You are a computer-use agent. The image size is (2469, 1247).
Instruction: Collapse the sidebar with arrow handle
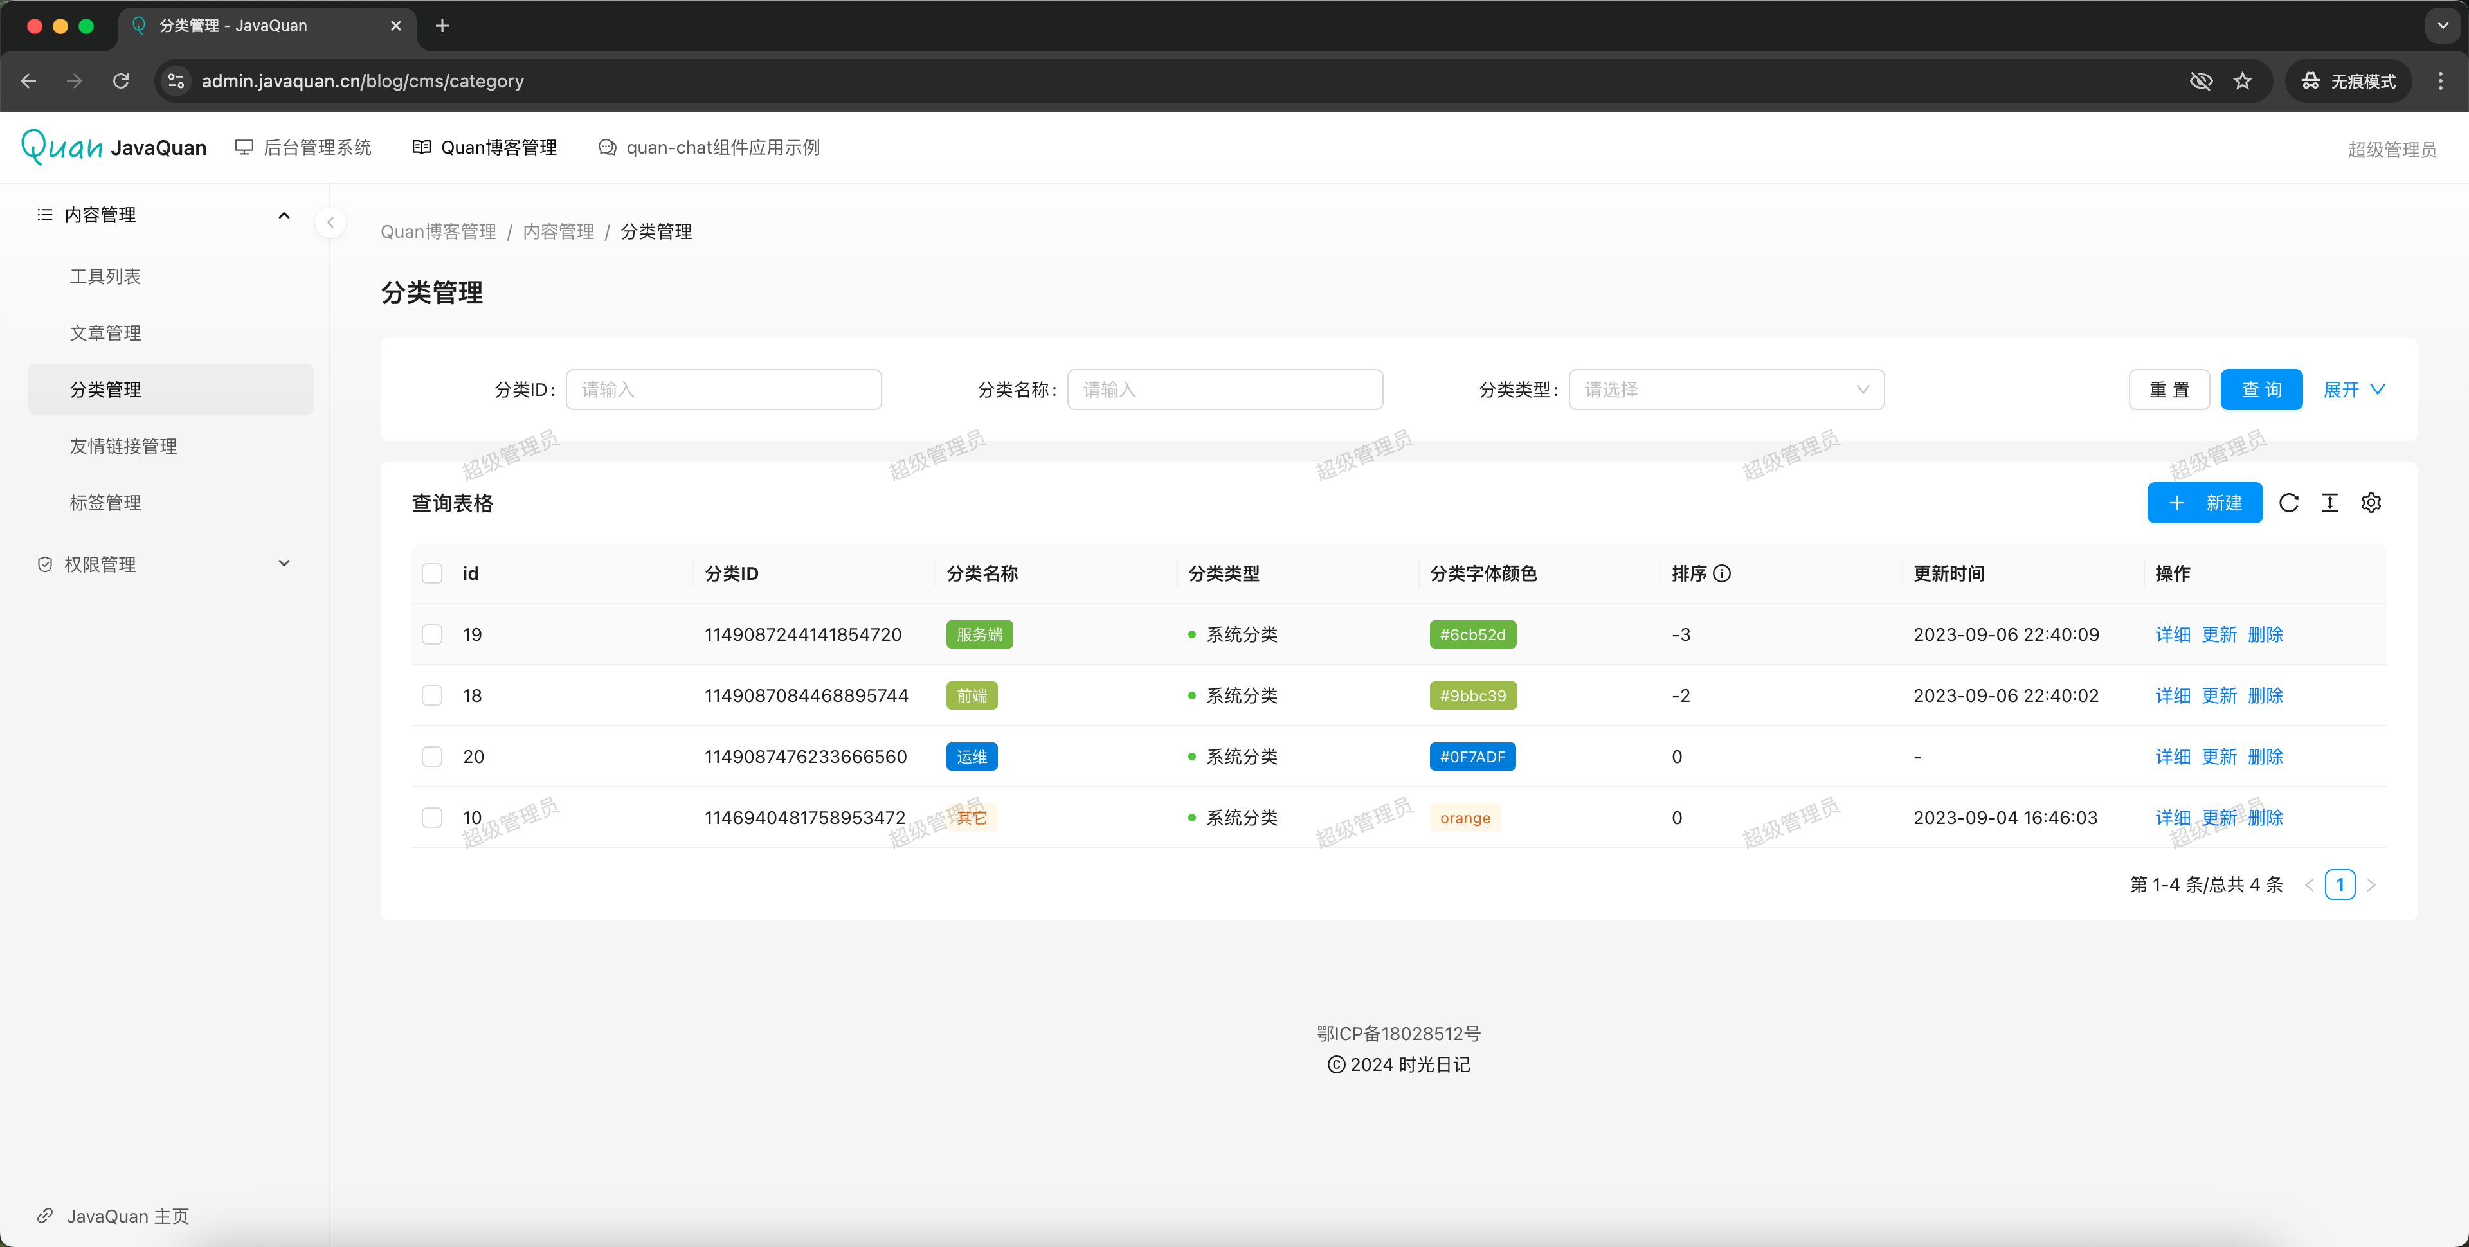tap(330, 222)
